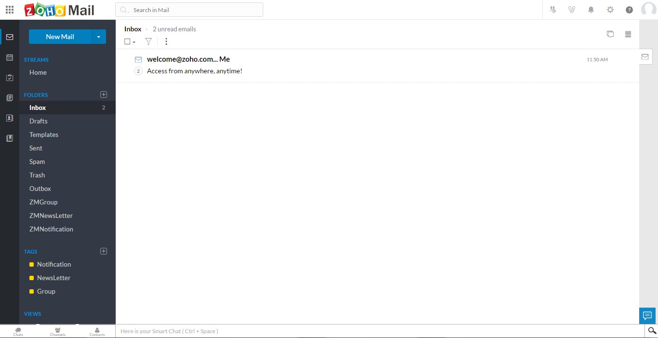Open the Contacts book icon in sidebar
Viewport: 658px width, 338px height.
[x=10, y=118]
